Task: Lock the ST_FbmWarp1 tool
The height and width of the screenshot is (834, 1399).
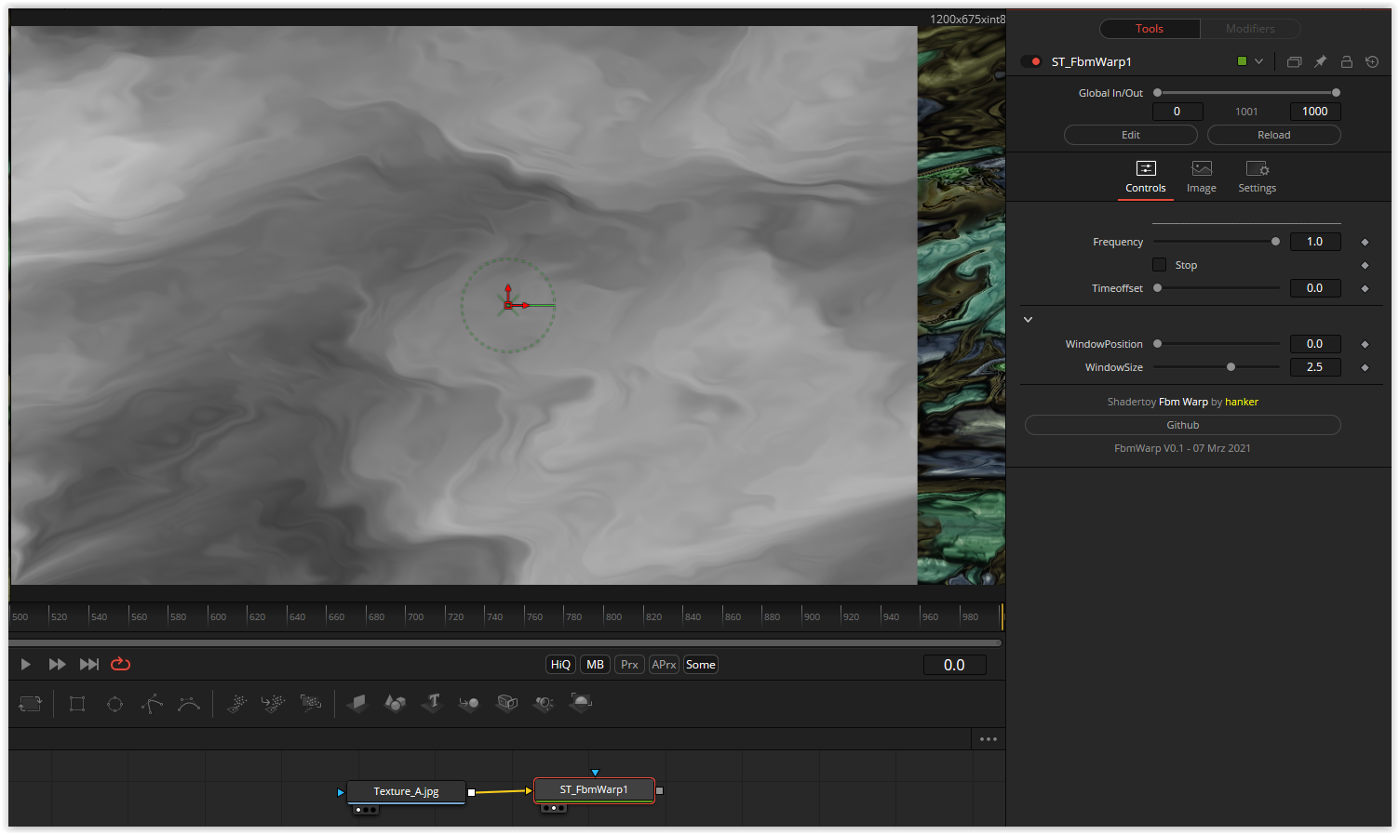Action: click(1346, 61)
